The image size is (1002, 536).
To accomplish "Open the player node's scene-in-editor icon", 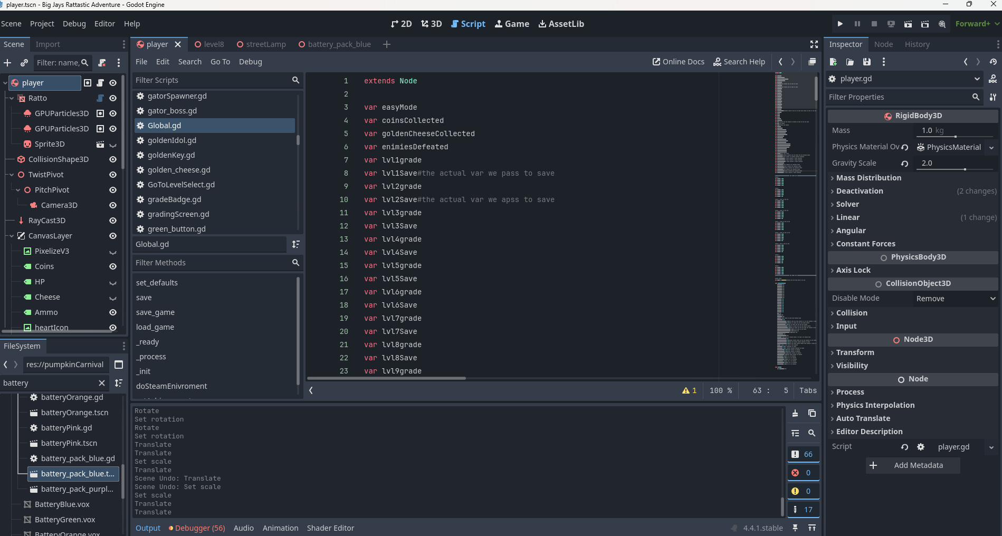I will [x=88, y=83].
